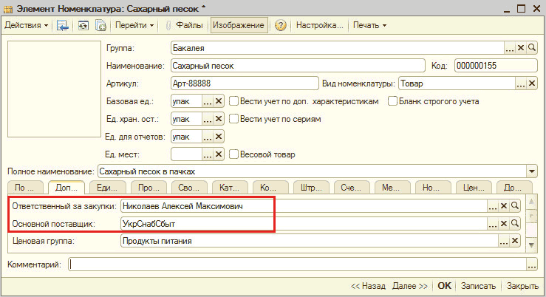The image size is (546, 297).
Task: Toggle the Изображение button
Action: point(239,25)
